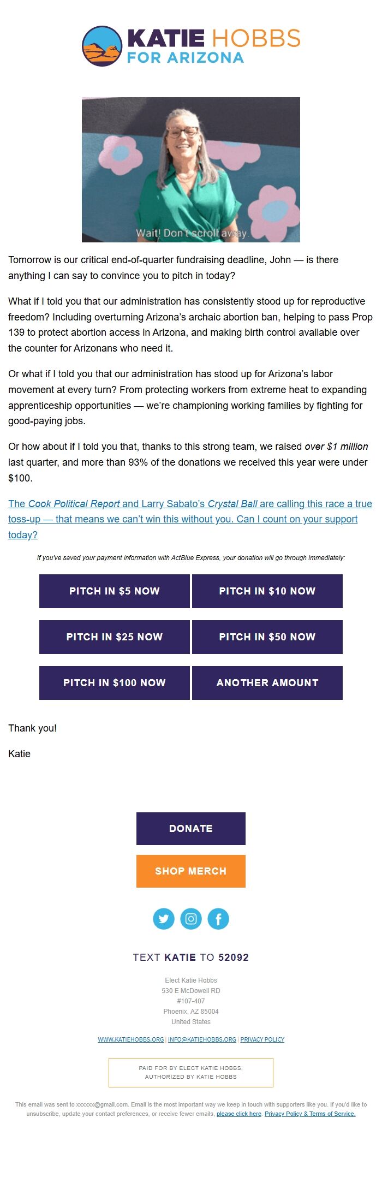Viewport: 382px width, 1195px height.
Task: Select the Pitch In $25 Now button
Action: (115, 637)
